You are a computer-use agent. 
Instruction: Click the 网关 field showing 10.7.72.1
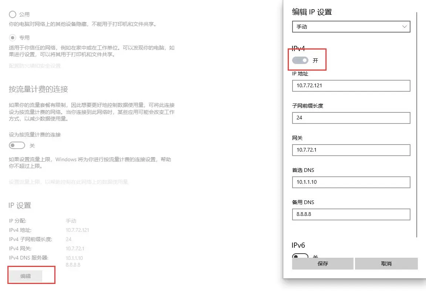pos(351,150)
